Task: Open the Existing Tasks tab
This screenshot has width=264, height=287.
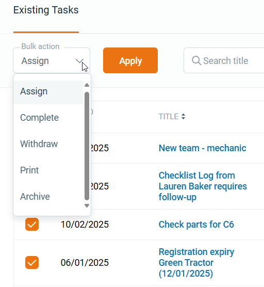Action: tap(46, 10)
